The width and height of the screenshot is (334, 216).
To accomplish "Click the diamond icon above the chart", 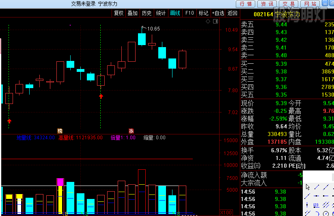I will pos(208,21).
